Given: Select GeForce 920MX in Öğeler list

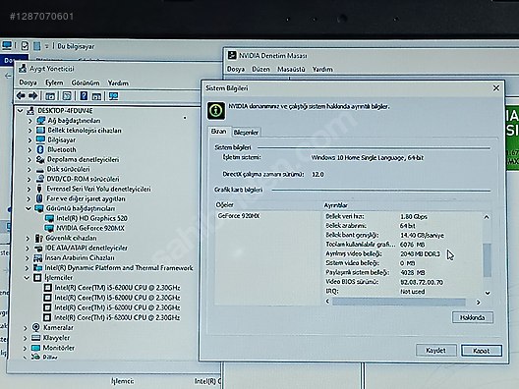Looking at the screenshot, I should [x=239, y=216].
